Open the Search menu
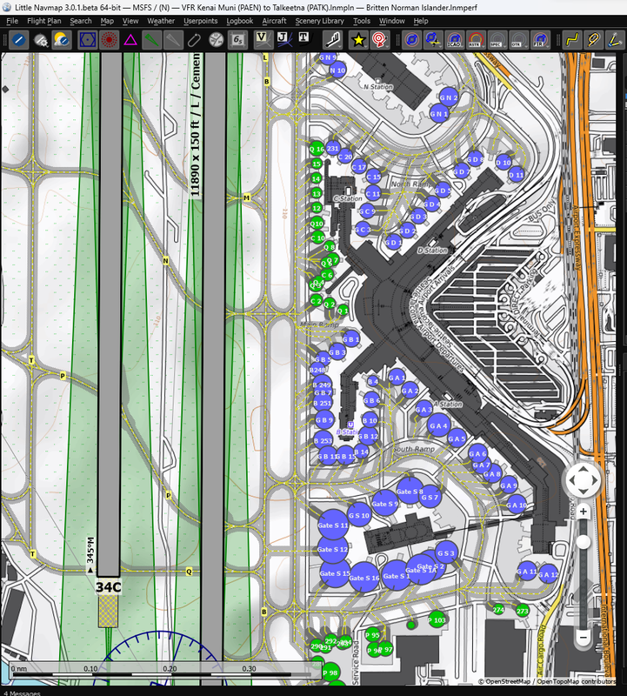The width and height of the screenshot is (627, 696). tap(80, 21)
